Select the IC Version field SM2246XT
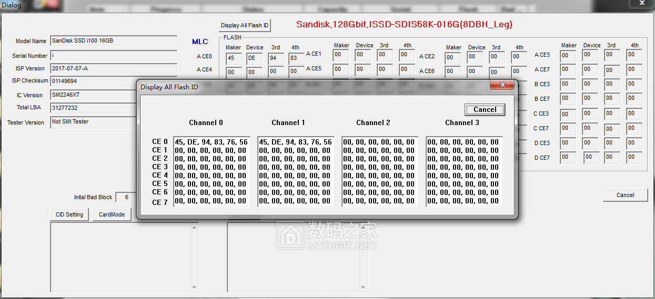The width and height of the screenshot is (655, 299). (x=95, y=95)
